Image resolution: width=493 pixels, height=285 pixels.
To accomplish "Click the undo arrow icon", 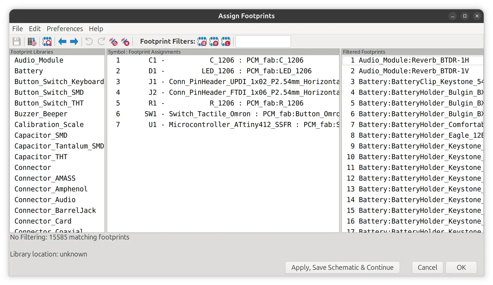I will click(x=89, y=42).
